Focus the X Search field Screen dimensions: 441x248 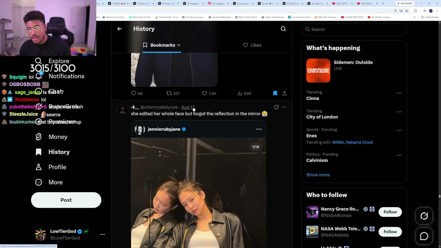[354, 29]
